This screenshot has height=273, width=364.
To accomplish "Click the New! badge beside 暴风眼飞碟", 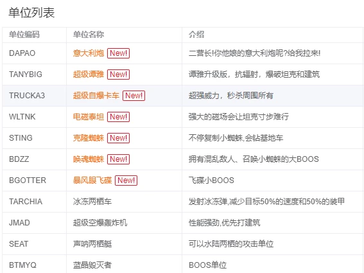I will pyautogui.click(x=126, y=181).
